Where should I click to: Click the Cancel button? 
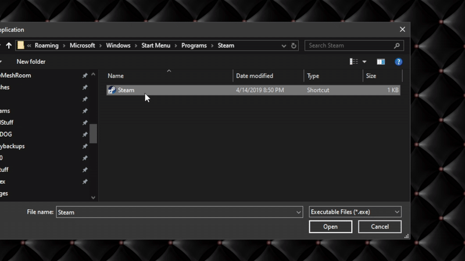click(380, 227)
